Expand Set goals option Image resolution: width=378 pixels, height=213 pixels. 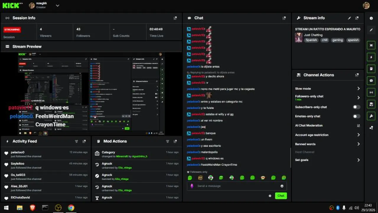point(359,160)
